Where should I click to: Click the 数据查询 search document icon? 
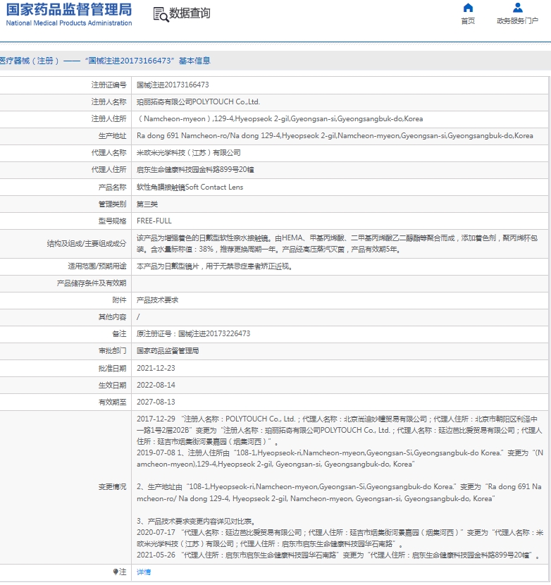161,15
